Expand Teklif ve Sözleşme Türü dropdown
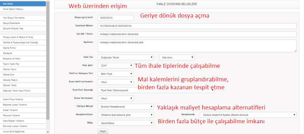The height and width of the screenshot is (134, 304). (116, 74)
